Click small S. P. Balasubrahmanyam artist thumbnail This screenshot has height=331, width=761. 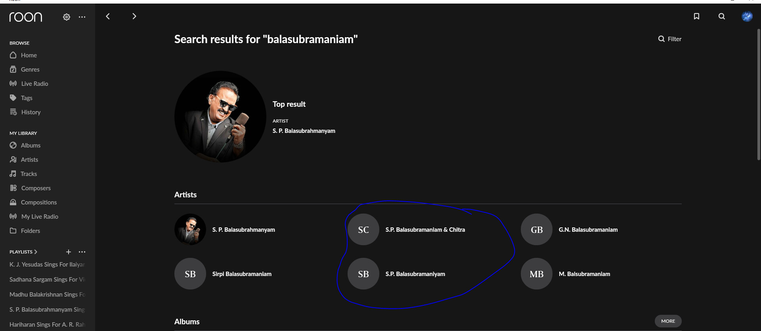point(190,229)
